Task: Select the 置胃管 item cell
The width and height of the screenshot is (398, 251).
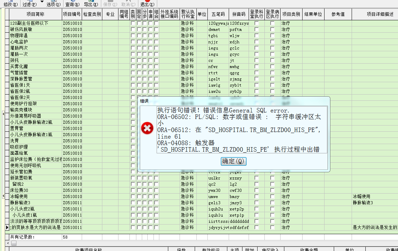Action: pos(35,128)
